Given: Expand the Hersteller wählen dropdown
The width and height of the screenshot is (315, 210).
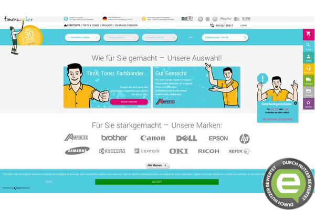Looking at the screenshot, I should point(82,38).
